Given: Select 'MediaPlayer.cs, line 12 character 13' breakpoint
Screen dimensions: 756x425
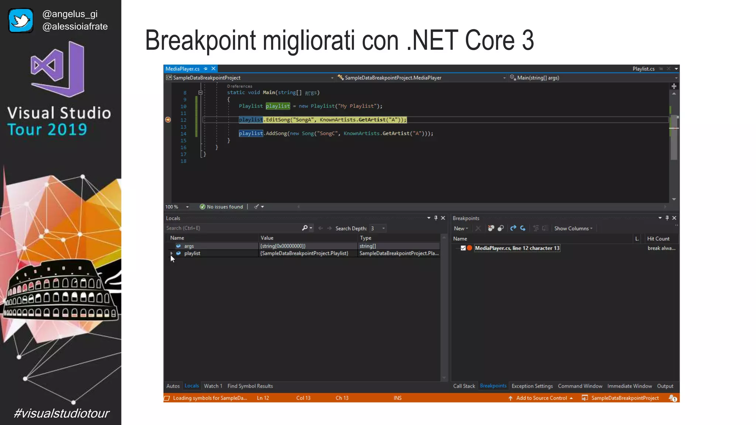Looking at the screenshot, I should tap(517, 248).
